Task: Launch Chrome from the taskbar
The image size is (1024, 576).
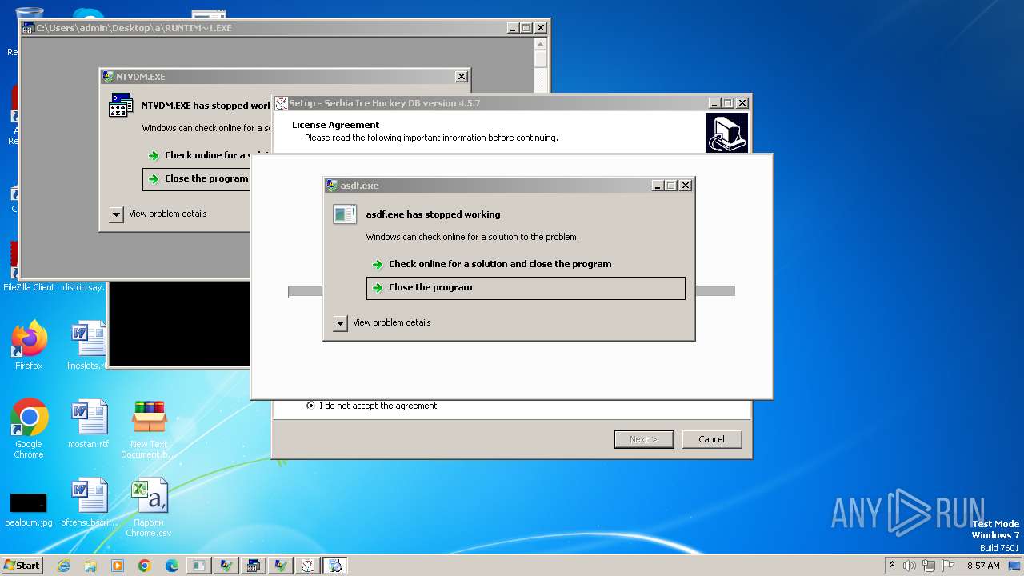Action: (x=145, y=566)
